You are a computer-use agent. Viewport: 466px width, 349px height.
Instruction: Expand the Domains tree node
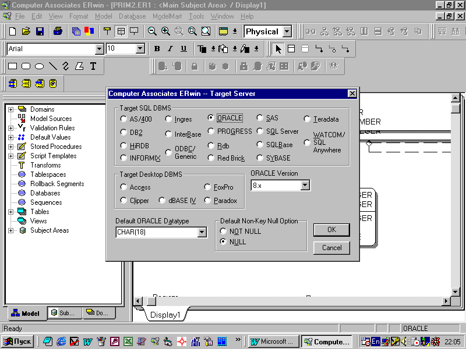click(x=10, y=109)
